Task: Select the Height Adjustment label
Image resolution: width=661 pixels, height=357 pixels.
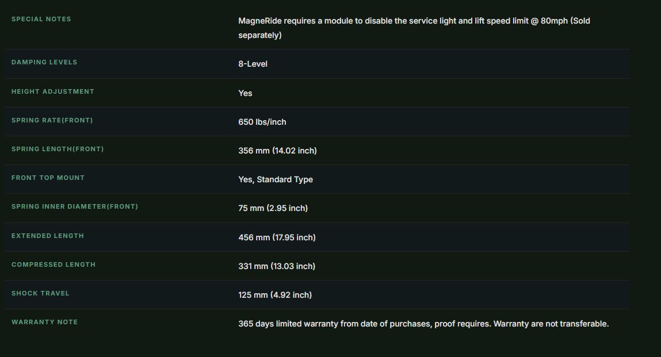Action: point(53,91)
